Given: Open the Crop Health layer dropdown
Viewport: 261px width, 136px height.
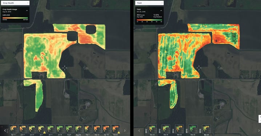Looking at the screenshot, I should (15, 3).
